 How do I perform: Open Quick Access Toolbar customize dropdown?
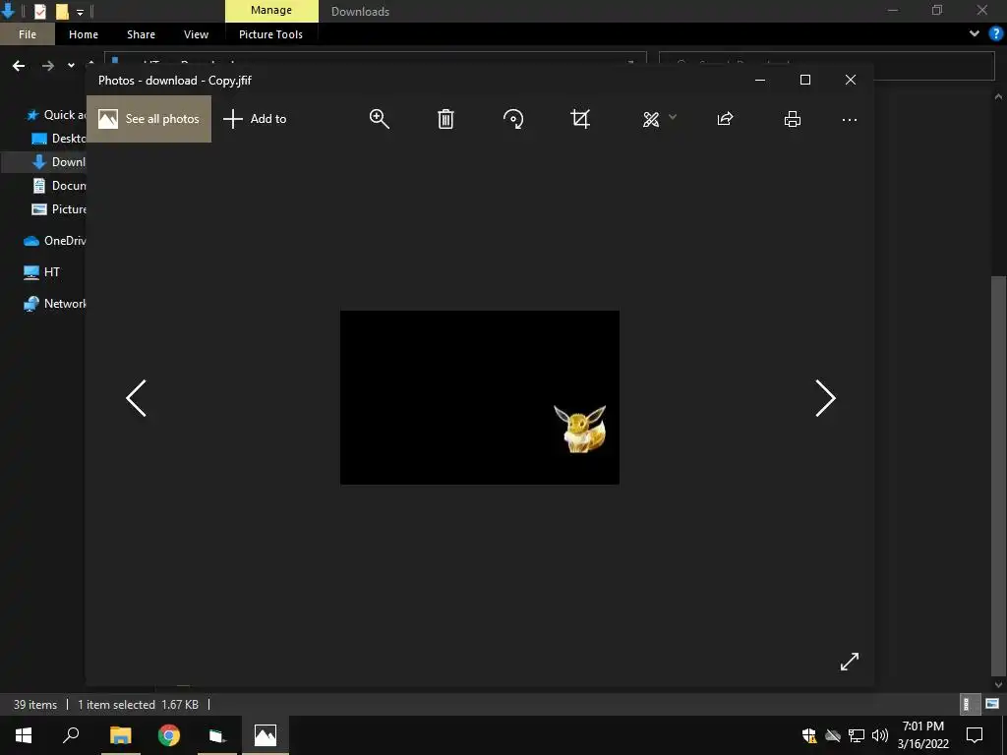point(80,12)
